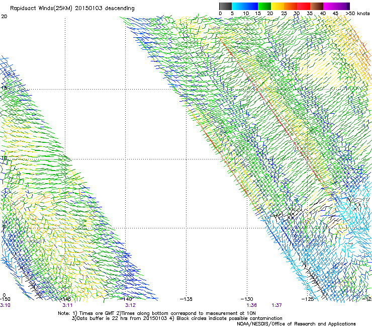The width and height of the screenshot is (372, 327).
Task: Click the longitude label '-145'
Action: (65, 299)
